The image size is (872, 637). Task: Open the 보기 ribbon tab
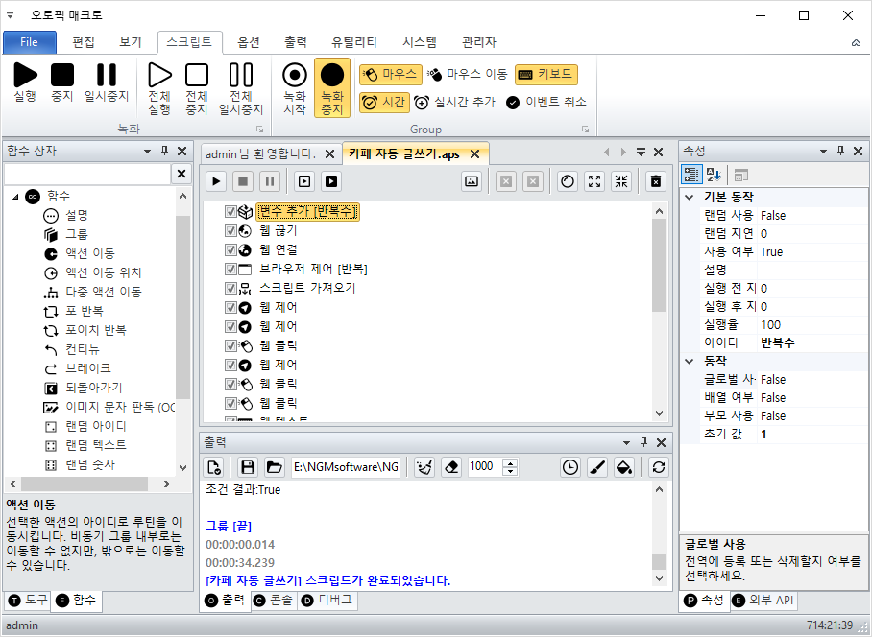[131, 42]
